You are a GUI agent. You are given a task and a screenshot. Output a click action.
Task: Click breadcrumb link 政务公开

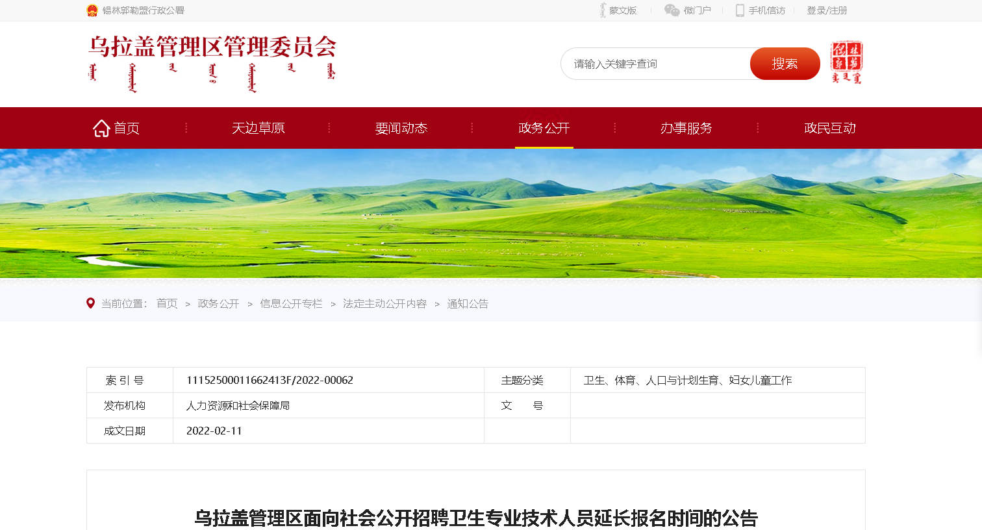click(x=218, y=303)
